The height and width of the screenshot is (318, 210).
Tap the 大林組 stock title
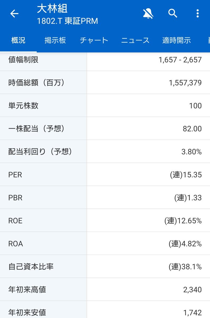click(x=52, y=9)
